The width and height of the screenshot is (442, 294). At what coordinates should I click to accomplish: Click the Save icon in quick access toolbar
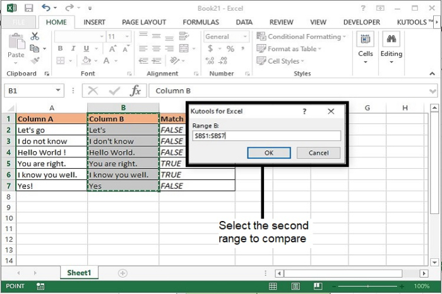point(28,8)
